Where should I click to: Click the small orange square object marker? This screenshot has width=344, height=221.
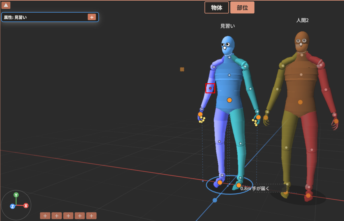tap(182, 69)
